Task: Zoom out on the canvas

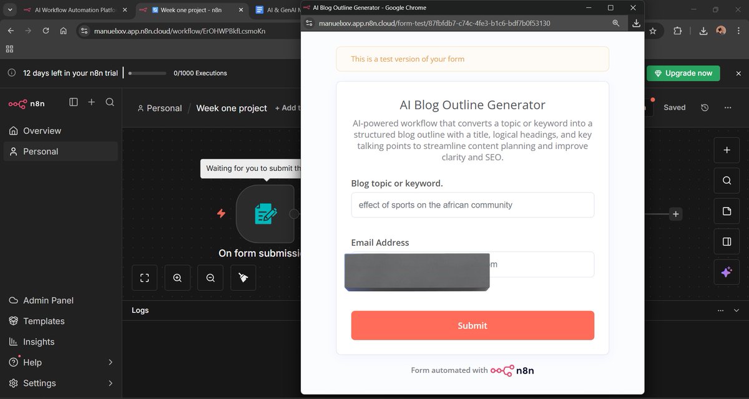Action: pos(210,278)
